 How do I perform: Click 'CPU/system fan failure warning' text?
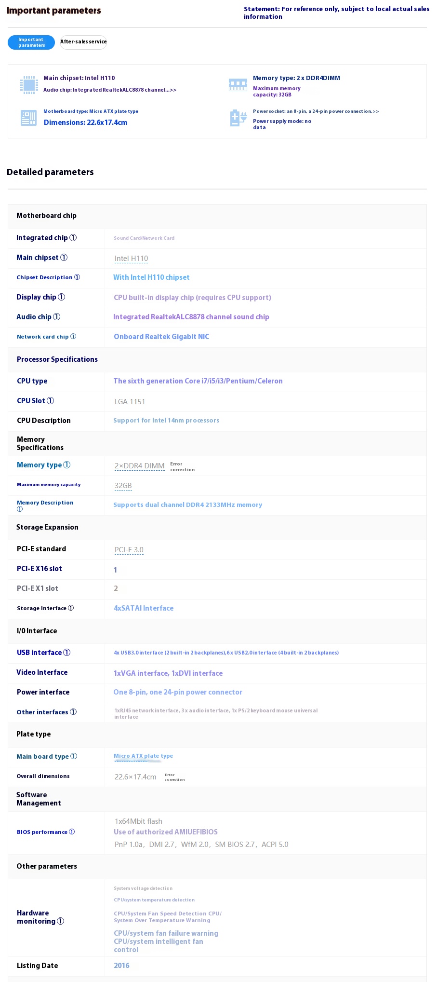point(166,933)
